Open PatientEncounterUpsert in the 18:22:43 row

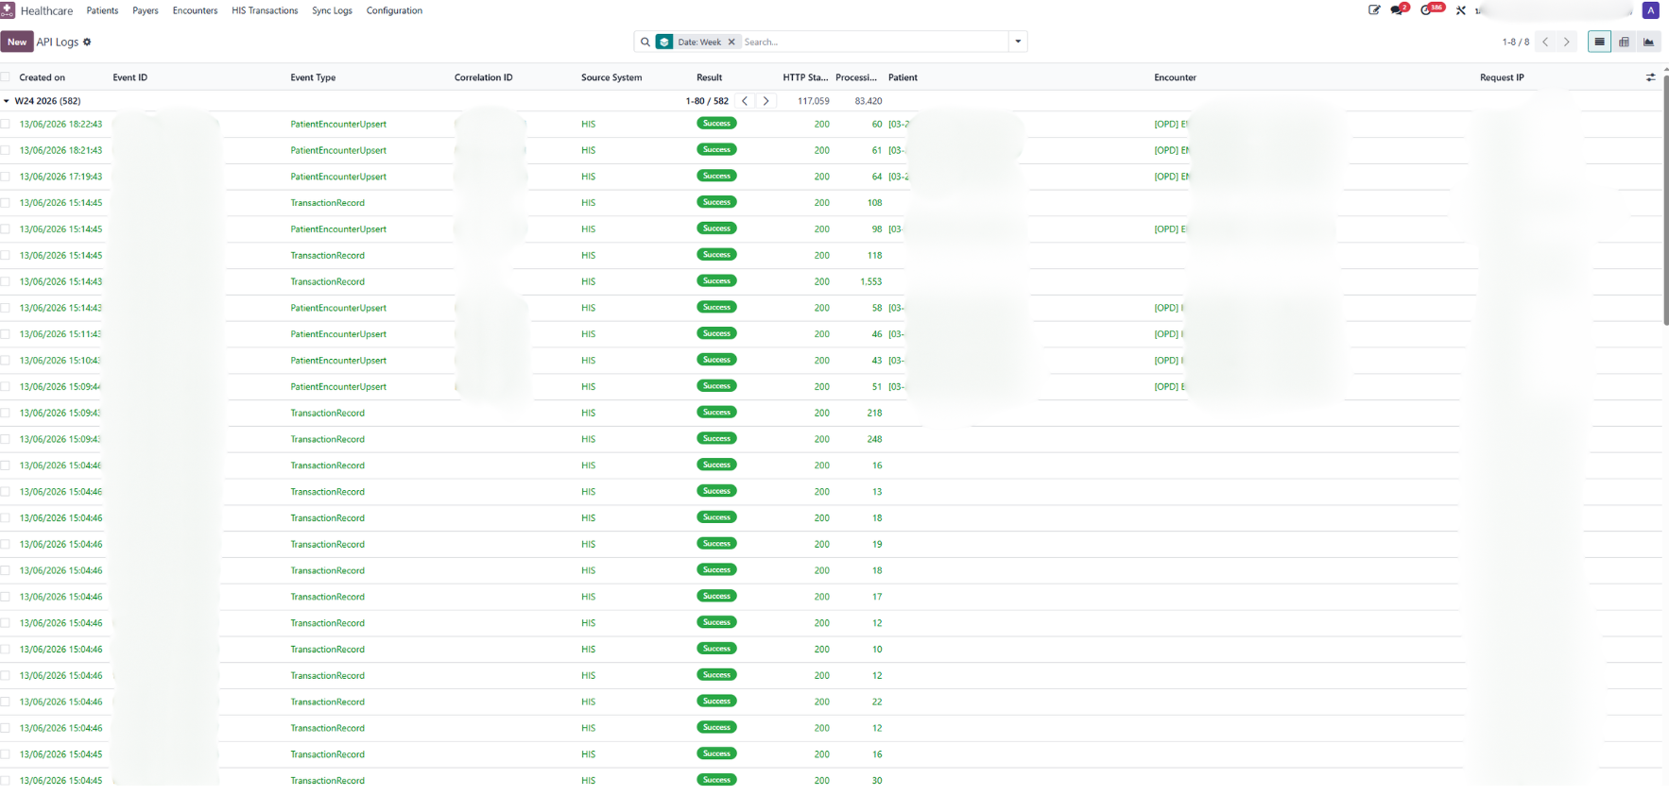pos(338,124)
